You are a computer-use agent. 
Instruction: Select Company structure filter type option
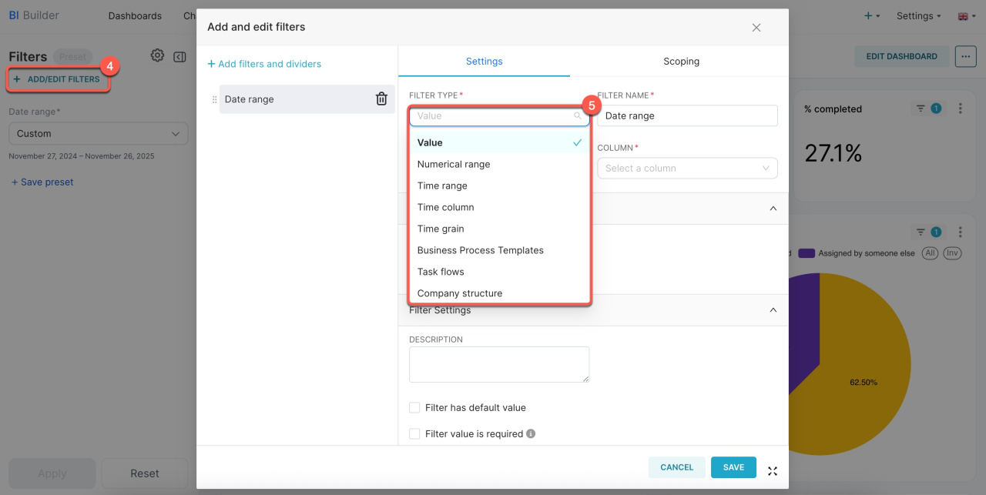[460, 293]
